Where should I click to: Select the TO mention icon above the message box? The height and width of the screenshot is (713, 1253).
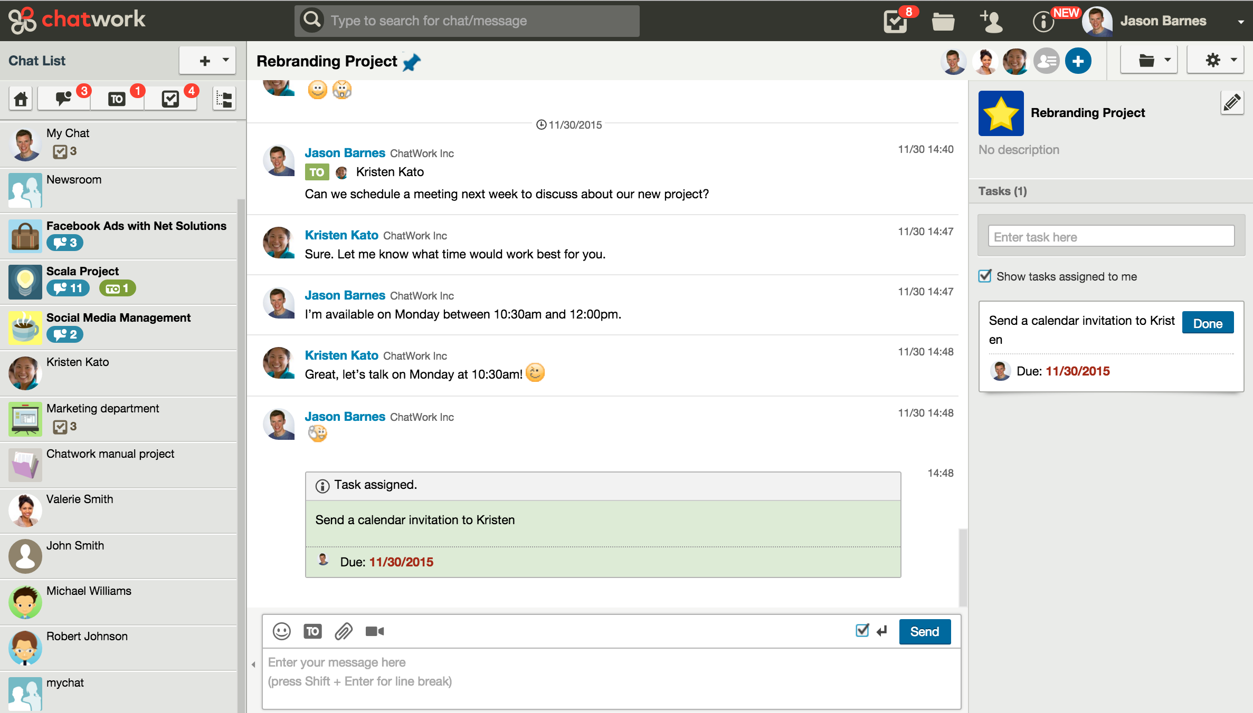(312, 631)
